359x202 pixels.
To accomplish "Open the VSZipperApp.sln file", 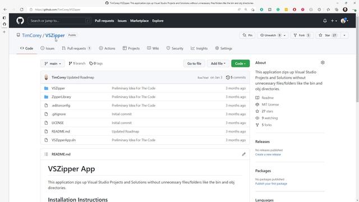I will pyautogui.click(x=63, y=140).
